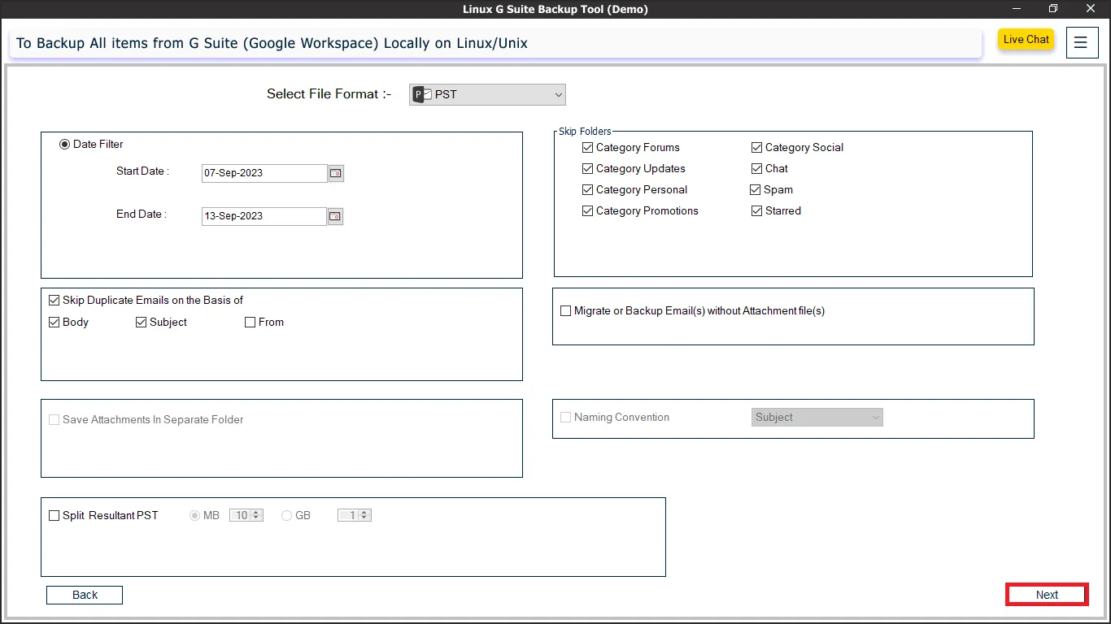Click the End Date input field
Image resolution: width=1111 pixels, height=624 pixels.
click(x=264, y=216)
